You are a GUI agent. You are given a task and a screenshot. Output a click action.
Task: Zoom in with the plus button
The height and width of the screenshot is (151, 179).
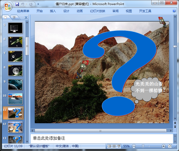[x=164, y=146]
